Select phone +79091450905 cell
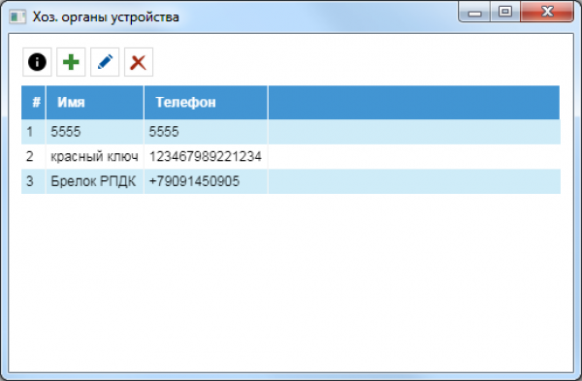Screen dimensions: 582x381 point(206,181)
